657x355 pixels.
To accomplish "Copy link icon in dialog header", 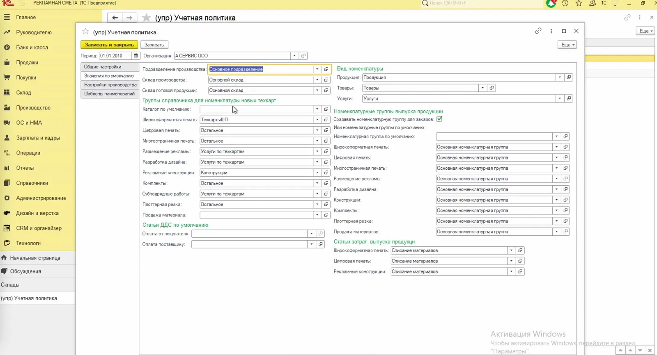I will [538, 31].
